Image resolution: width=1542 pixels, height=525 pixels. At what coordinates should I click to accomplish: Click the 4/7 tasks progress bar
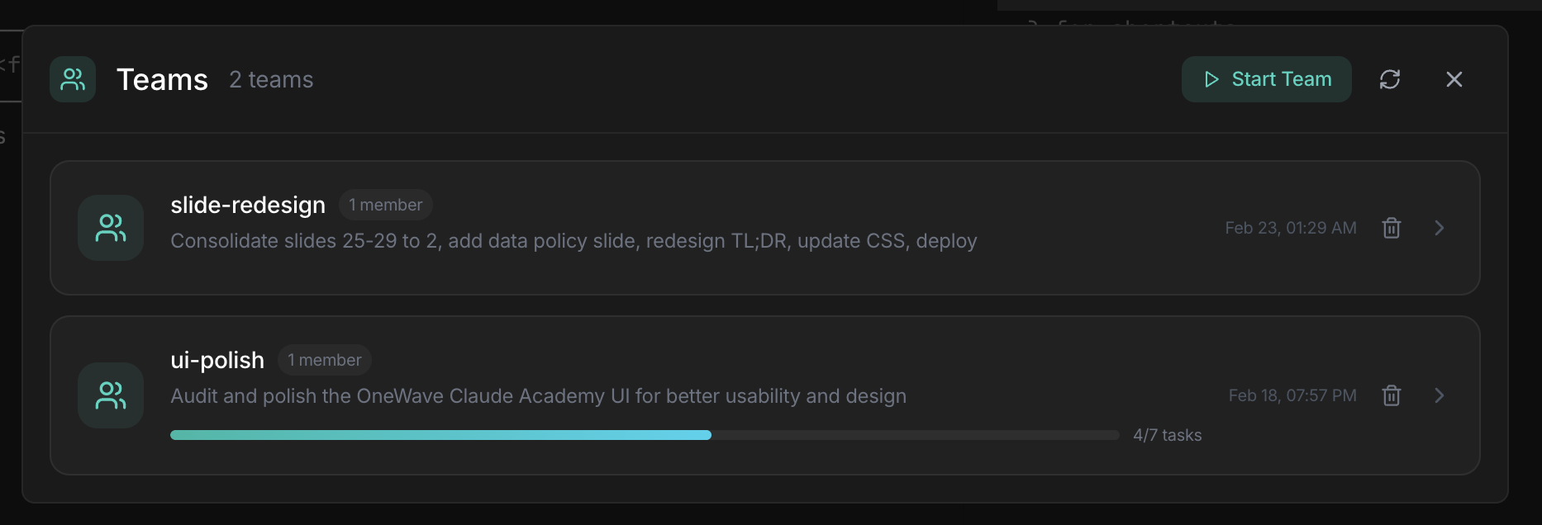click(645, 434)
